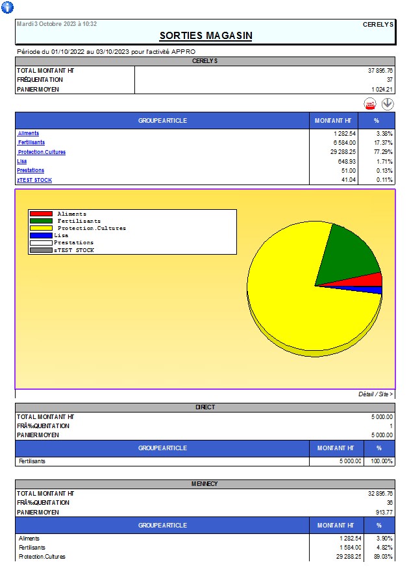Open the Lisa article group link
409x573 pixels.
point(22,161)
